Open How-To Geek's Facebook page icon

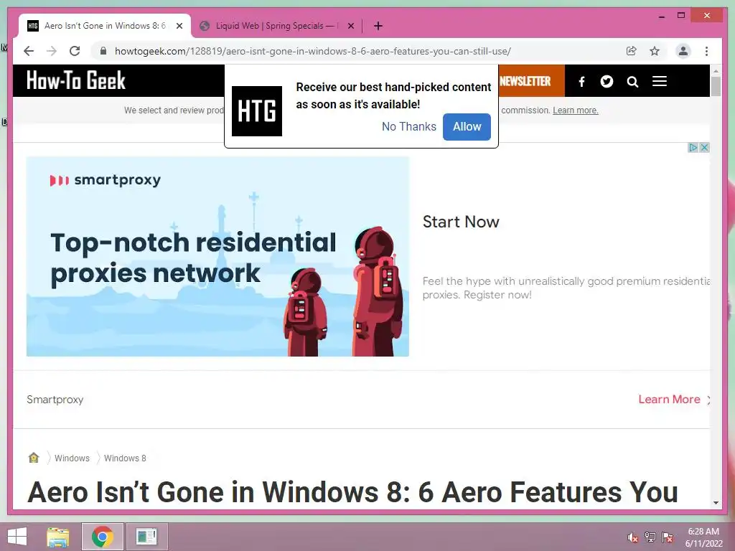pyautogui.click(x=581, y=82)
